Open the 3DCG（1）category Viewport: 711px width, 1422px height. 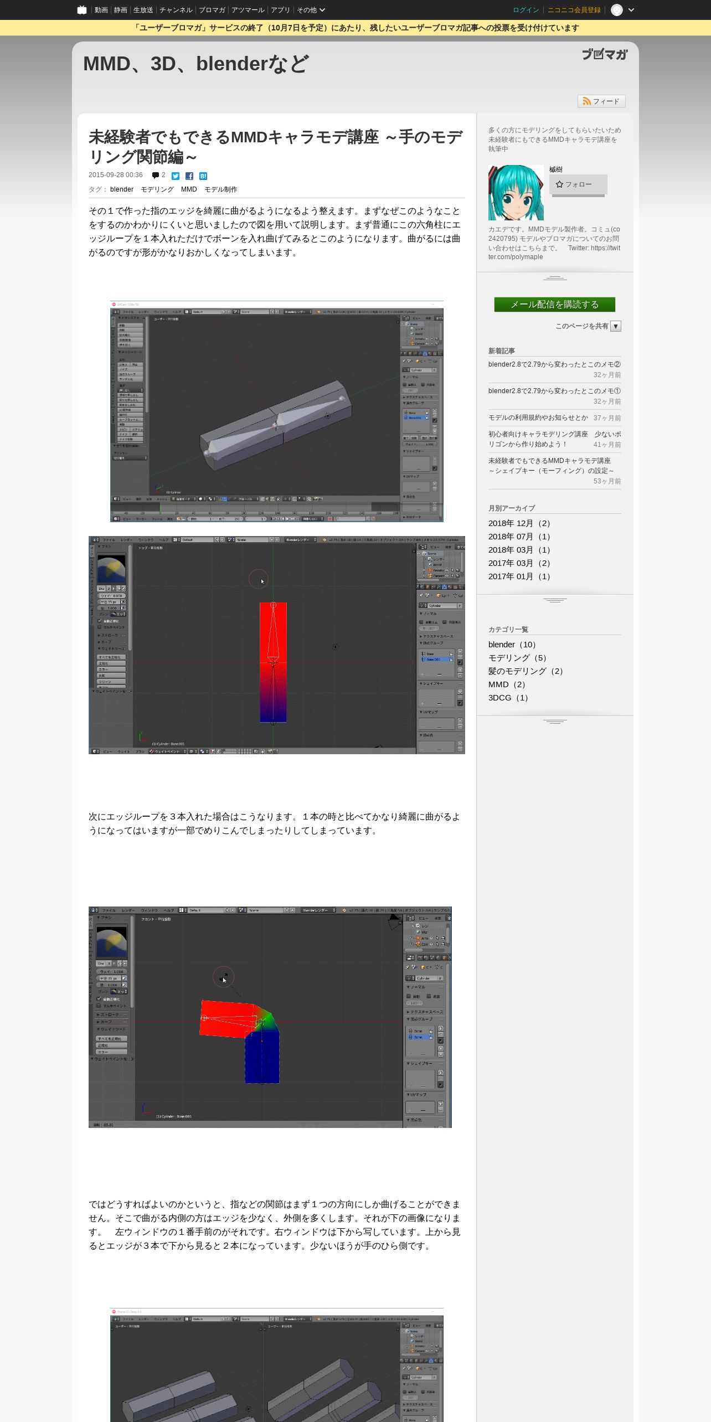tap(509, 698)
